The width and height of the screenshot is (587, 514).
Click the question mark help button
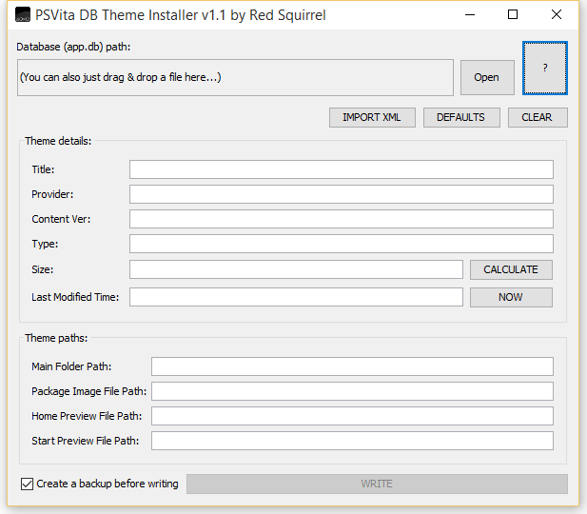[545, 68]
